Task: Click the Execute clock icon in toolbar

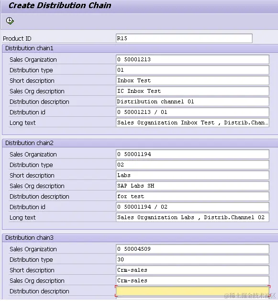Action: pyautogui.click(x=10, y=21)
